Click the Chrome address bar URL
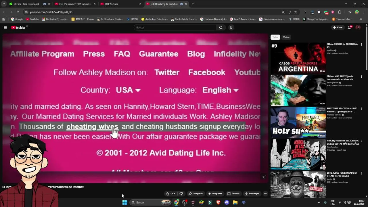The width and height of the screenshot is (368, 207). [x=51, y=12]
